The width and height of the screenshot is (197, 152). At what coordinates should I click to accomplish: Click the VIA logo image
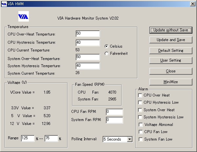[24, 16]
